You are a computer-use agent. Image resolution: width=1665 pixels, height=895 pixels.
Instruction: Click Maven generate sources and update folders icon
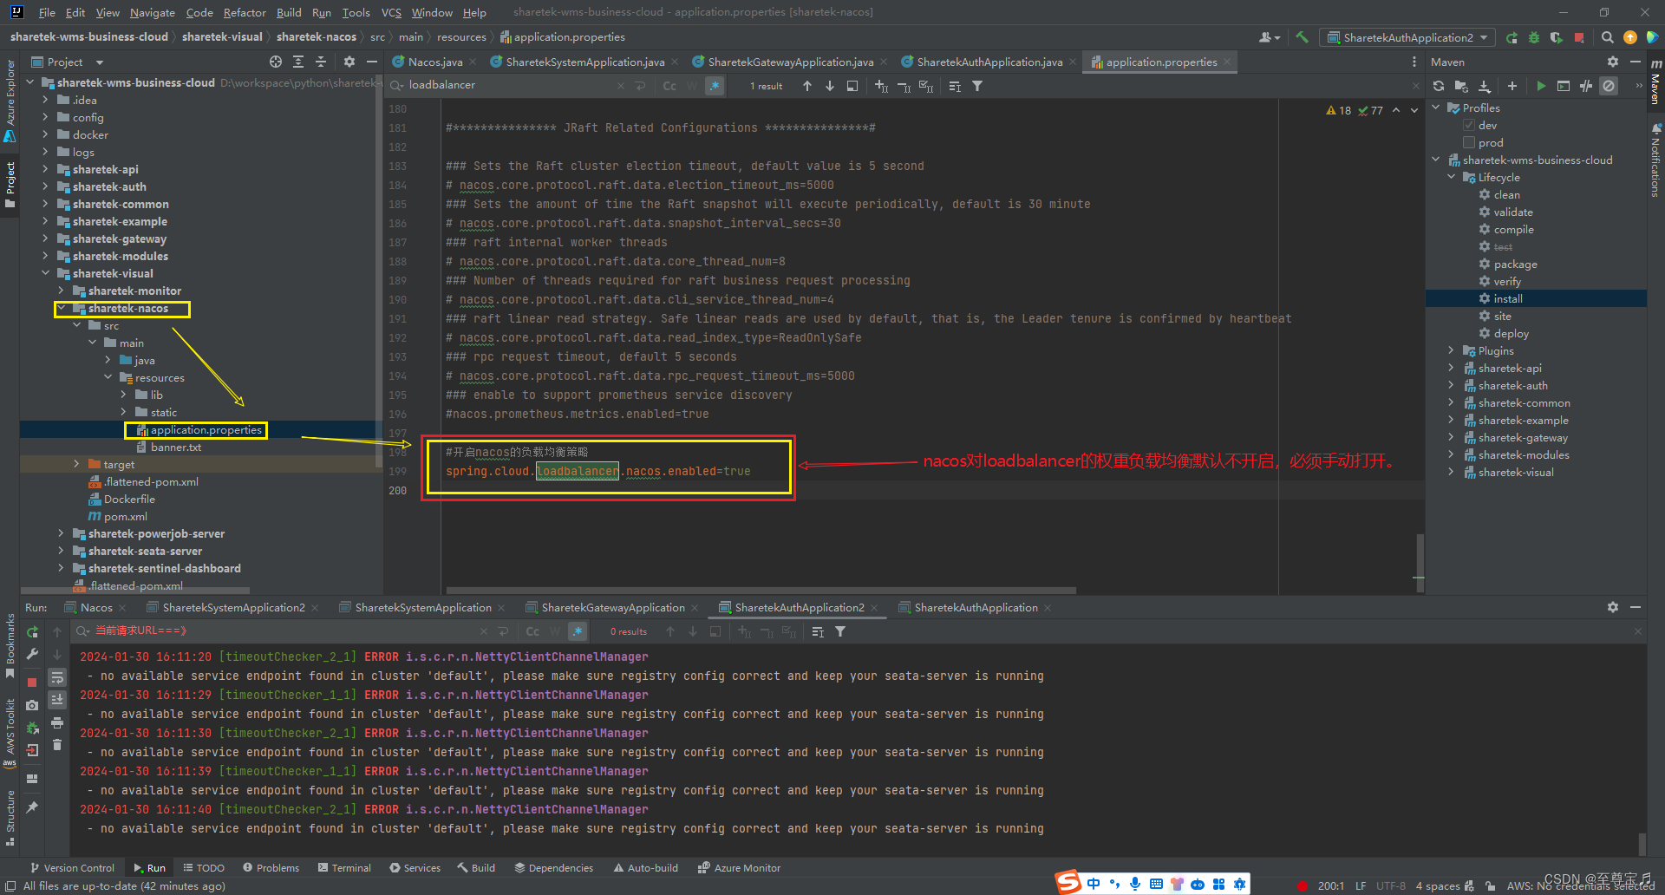click(x=1461, y=86)
